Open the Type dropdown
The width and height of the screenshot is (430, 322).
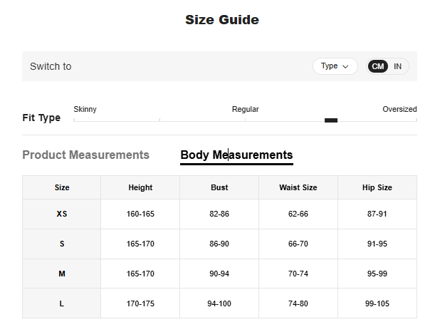(x=335, y=66)
